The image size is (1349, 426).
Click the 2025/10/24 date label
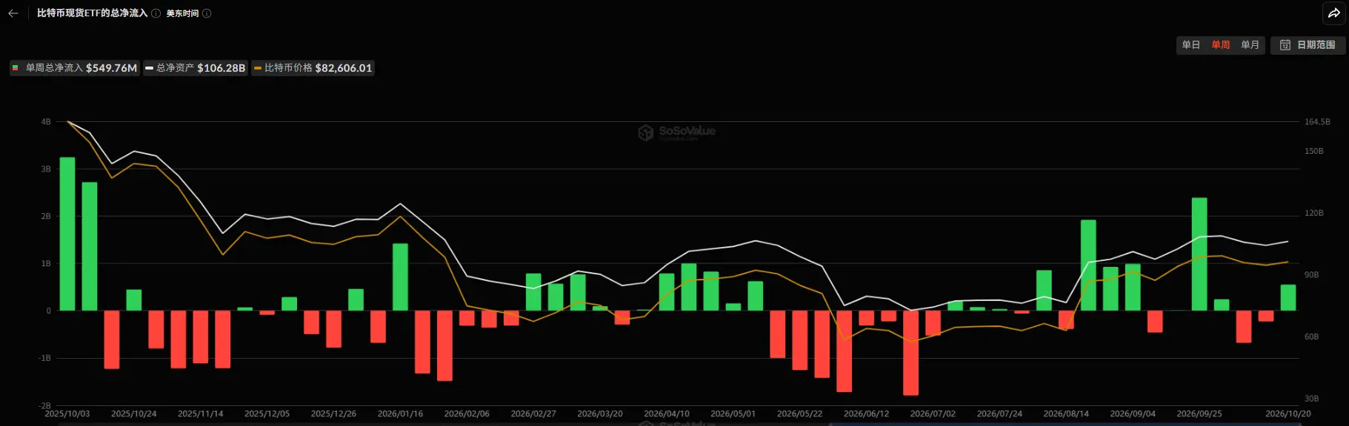(x=134, y=414)
